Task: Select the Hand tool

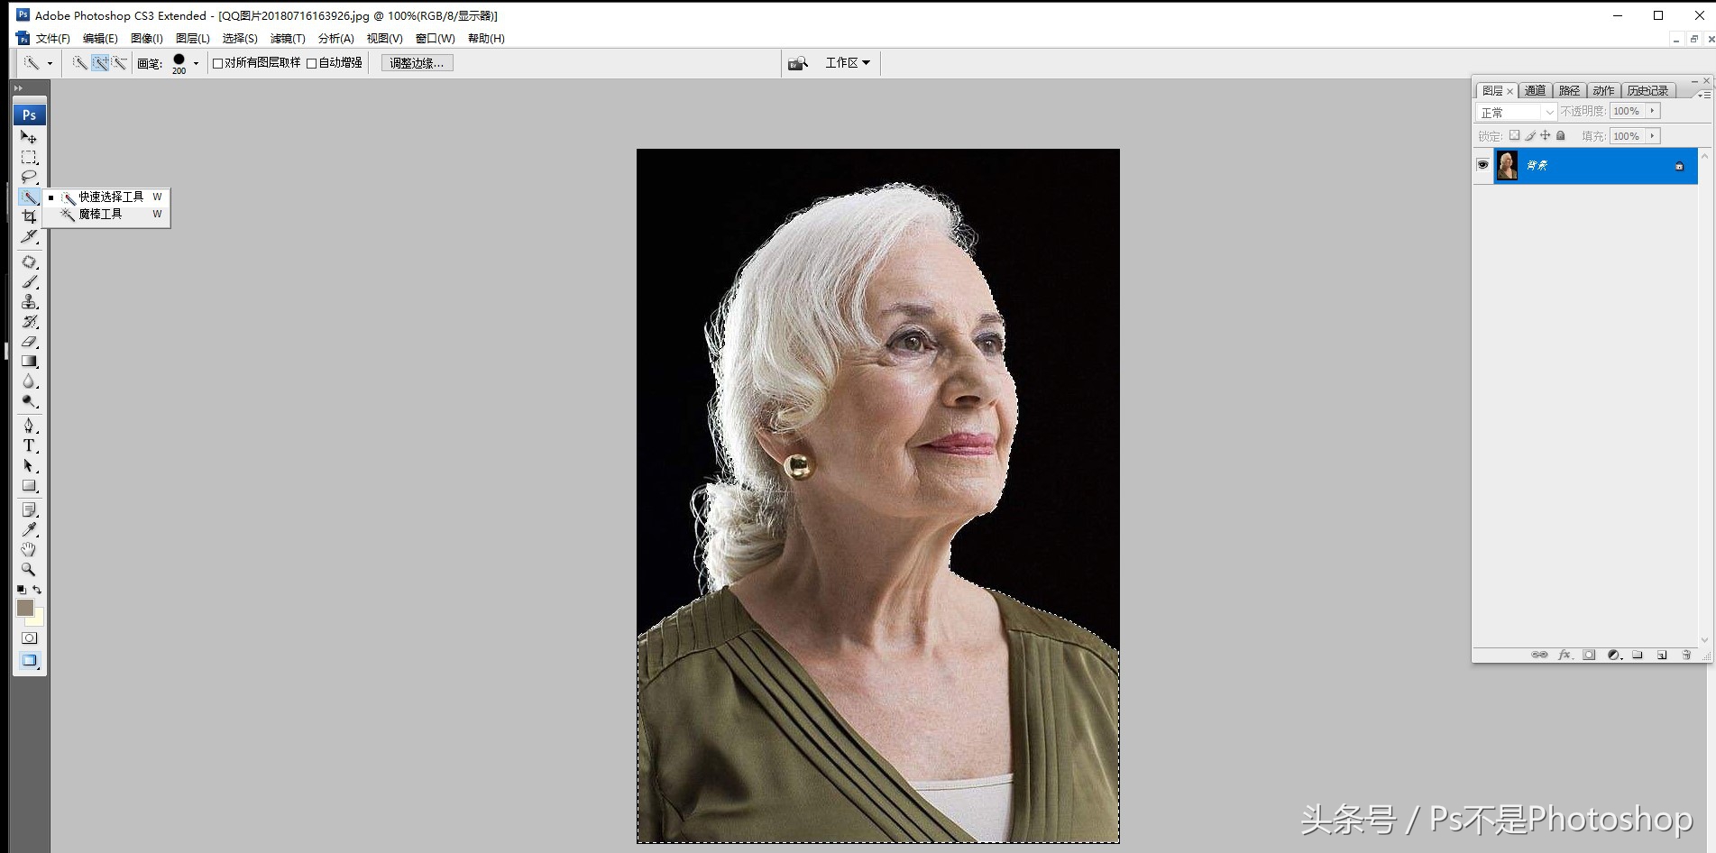Action: tap(29, 549)
